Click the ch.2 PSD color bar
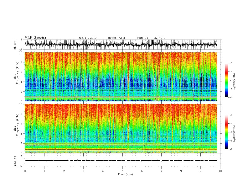Image resolution: width=248 pixels, height=192 pixels. 227,132
